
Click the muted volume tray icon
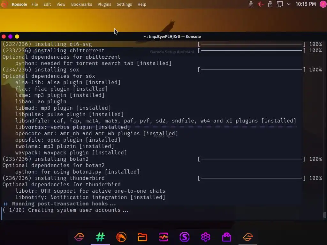coord(261,4)
